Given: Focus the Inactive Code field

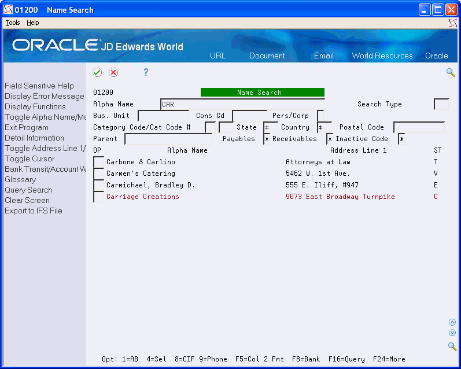Looking at the screenshot, I should coord(401,139).
